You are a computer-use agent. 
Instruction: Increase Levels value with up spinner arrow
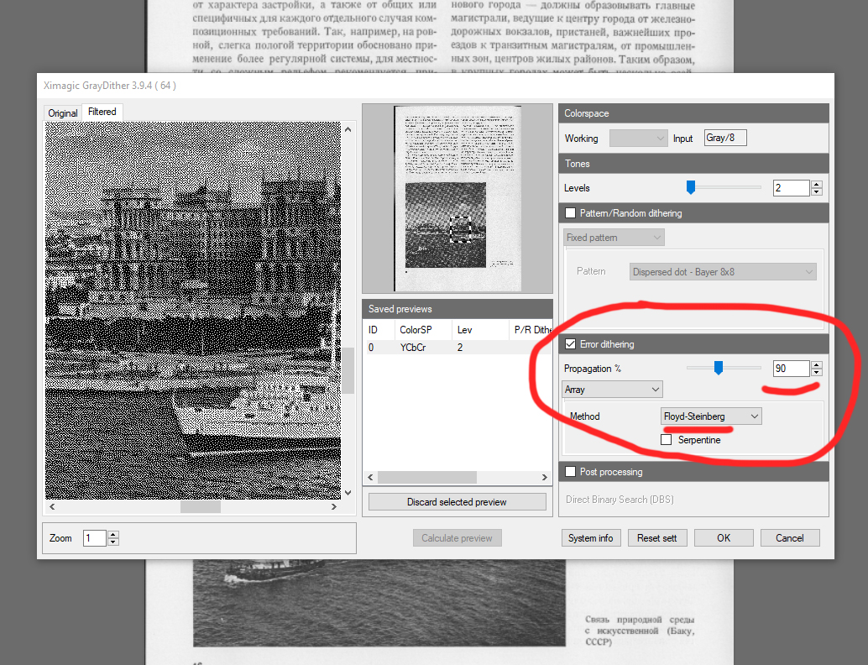click(x=817, y=184)
